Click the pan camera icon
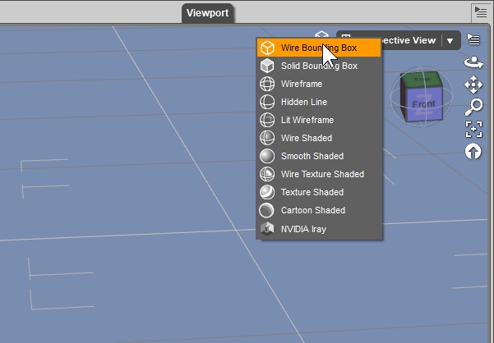Image resolution: width=494 pixels, height=343 pixels. 473,85
